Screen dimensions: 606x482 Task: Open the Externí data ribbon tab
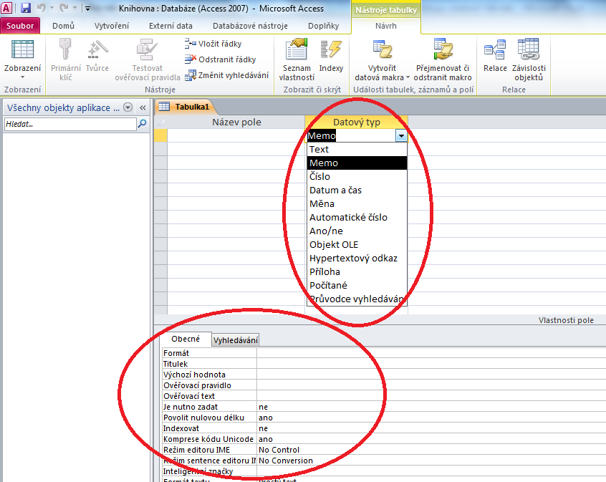pyautogui.click(x=170, y=26)
